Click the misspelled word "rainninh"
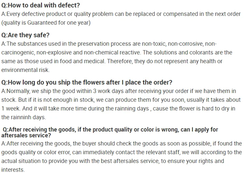The width and height of the screenshot is (244, 173). [21, 117]
